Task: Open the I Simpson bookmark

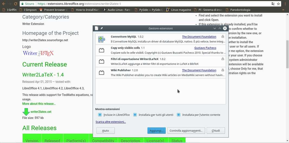Action: tap(28, 10)
